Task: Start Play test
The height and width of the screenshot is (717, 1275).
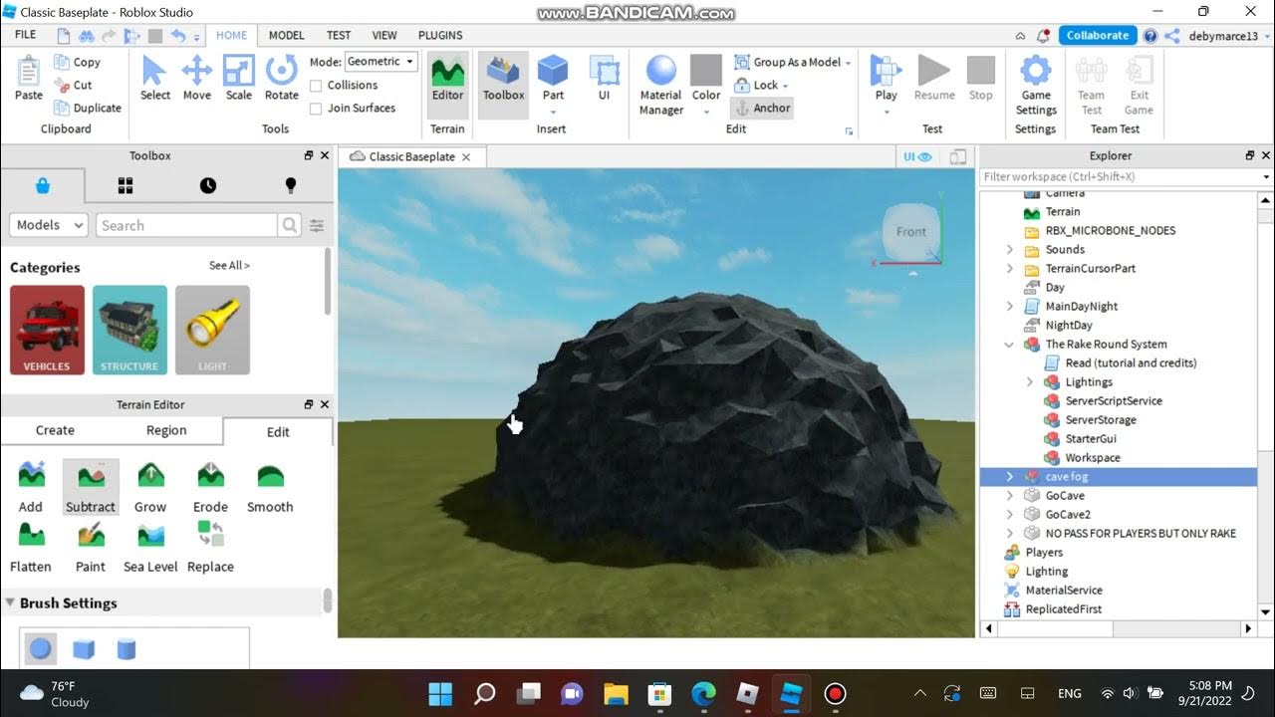Action: coord(886,78)
